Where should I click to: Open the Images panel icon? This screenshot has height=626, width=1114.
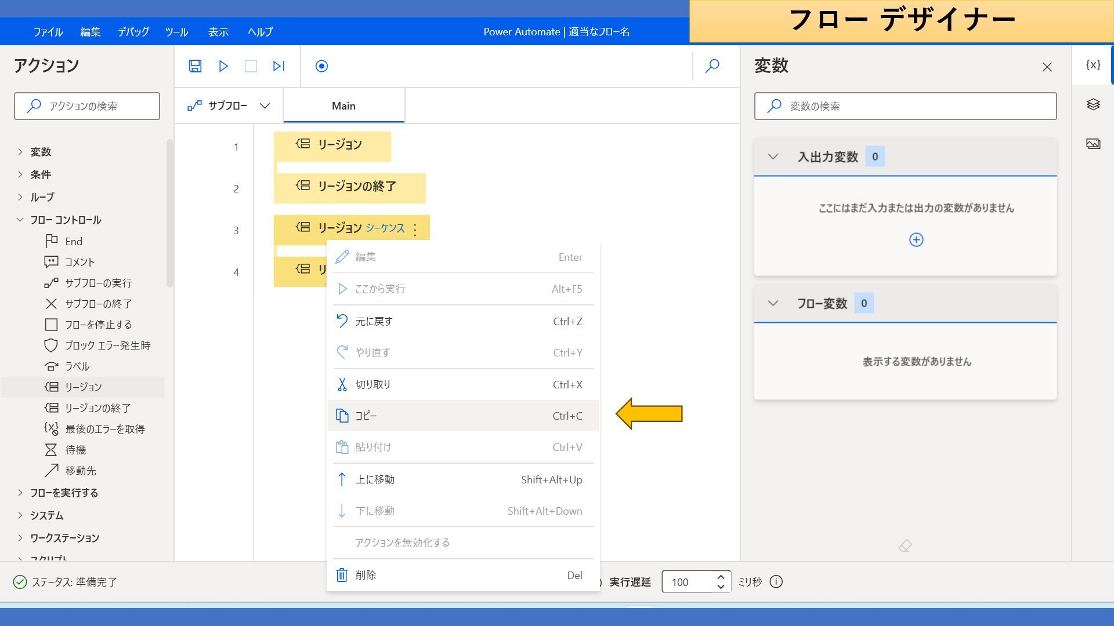coord(1093,144)
